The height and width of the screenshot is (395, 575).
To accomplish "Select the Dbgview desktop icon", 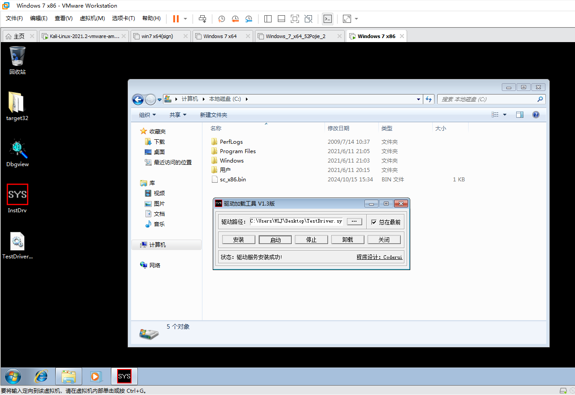I will point(18,152).
